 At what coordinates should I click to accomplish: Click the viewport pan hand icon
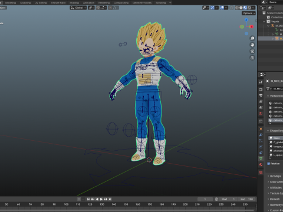(x=252, y=45)
